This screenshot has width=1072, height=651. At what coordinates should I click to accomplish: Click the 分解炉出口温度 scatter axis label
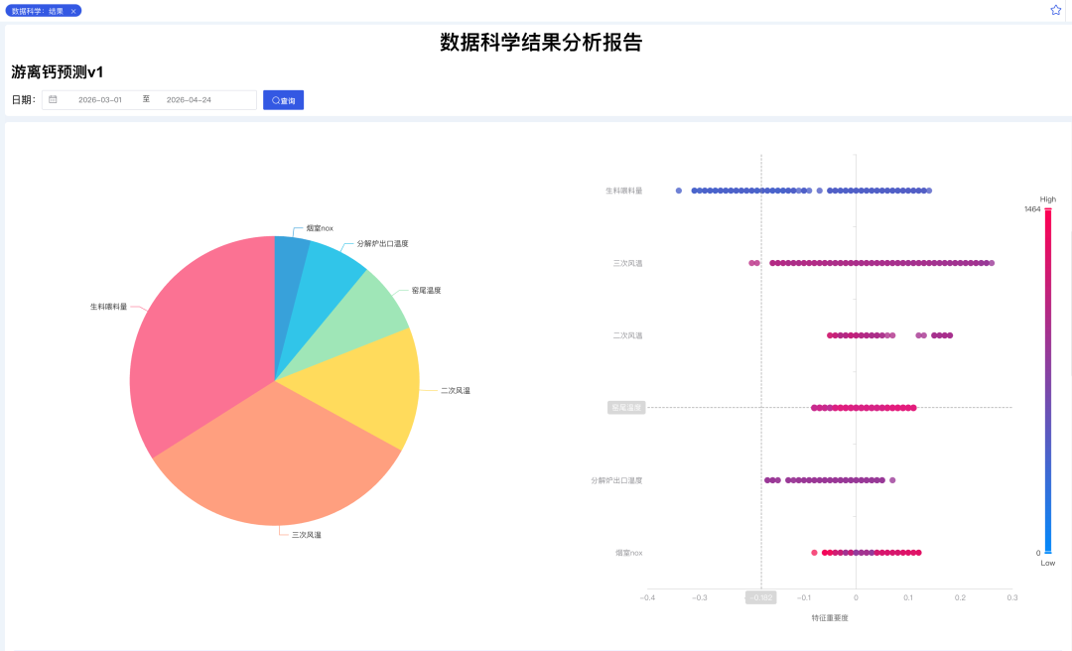(x=616, y=480)
